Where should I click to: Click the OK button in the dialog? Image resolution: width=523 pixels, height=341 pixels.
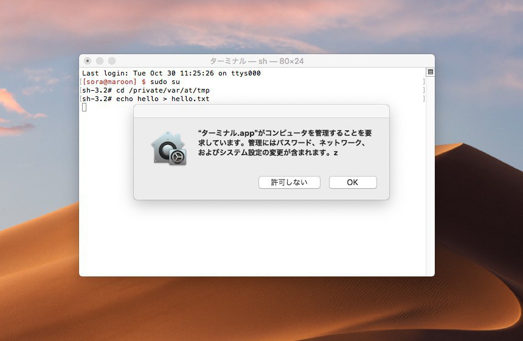click(353, 182)
